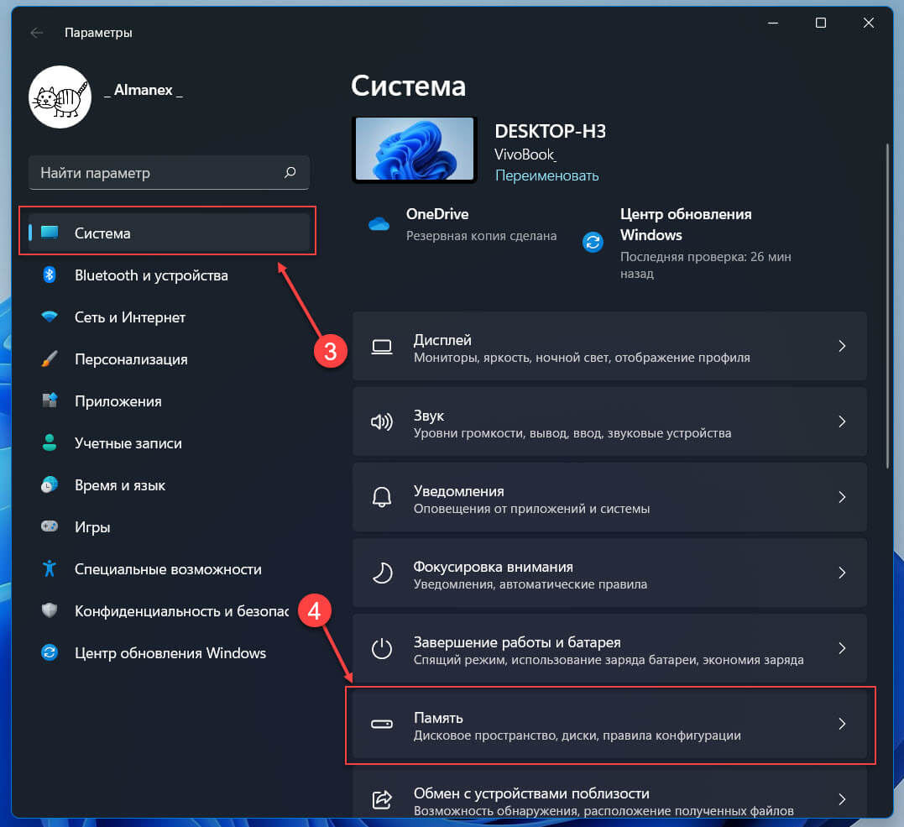Click the share Обмен с устройствами icon
This screenshot has height=827, width=904.
tap(382, 799)
